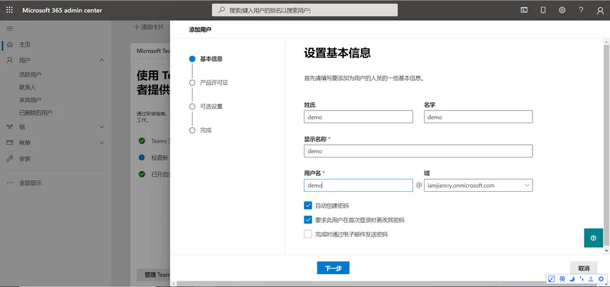Expand the 帐单 navigation section

pos(101,143)
